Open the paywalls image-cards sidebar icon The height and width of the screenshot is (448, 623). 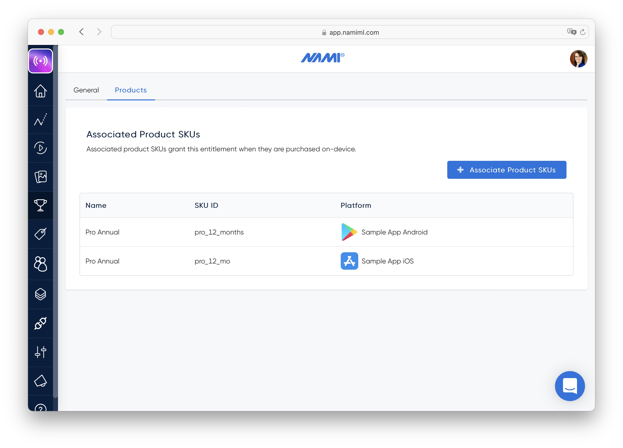[40, 177]
